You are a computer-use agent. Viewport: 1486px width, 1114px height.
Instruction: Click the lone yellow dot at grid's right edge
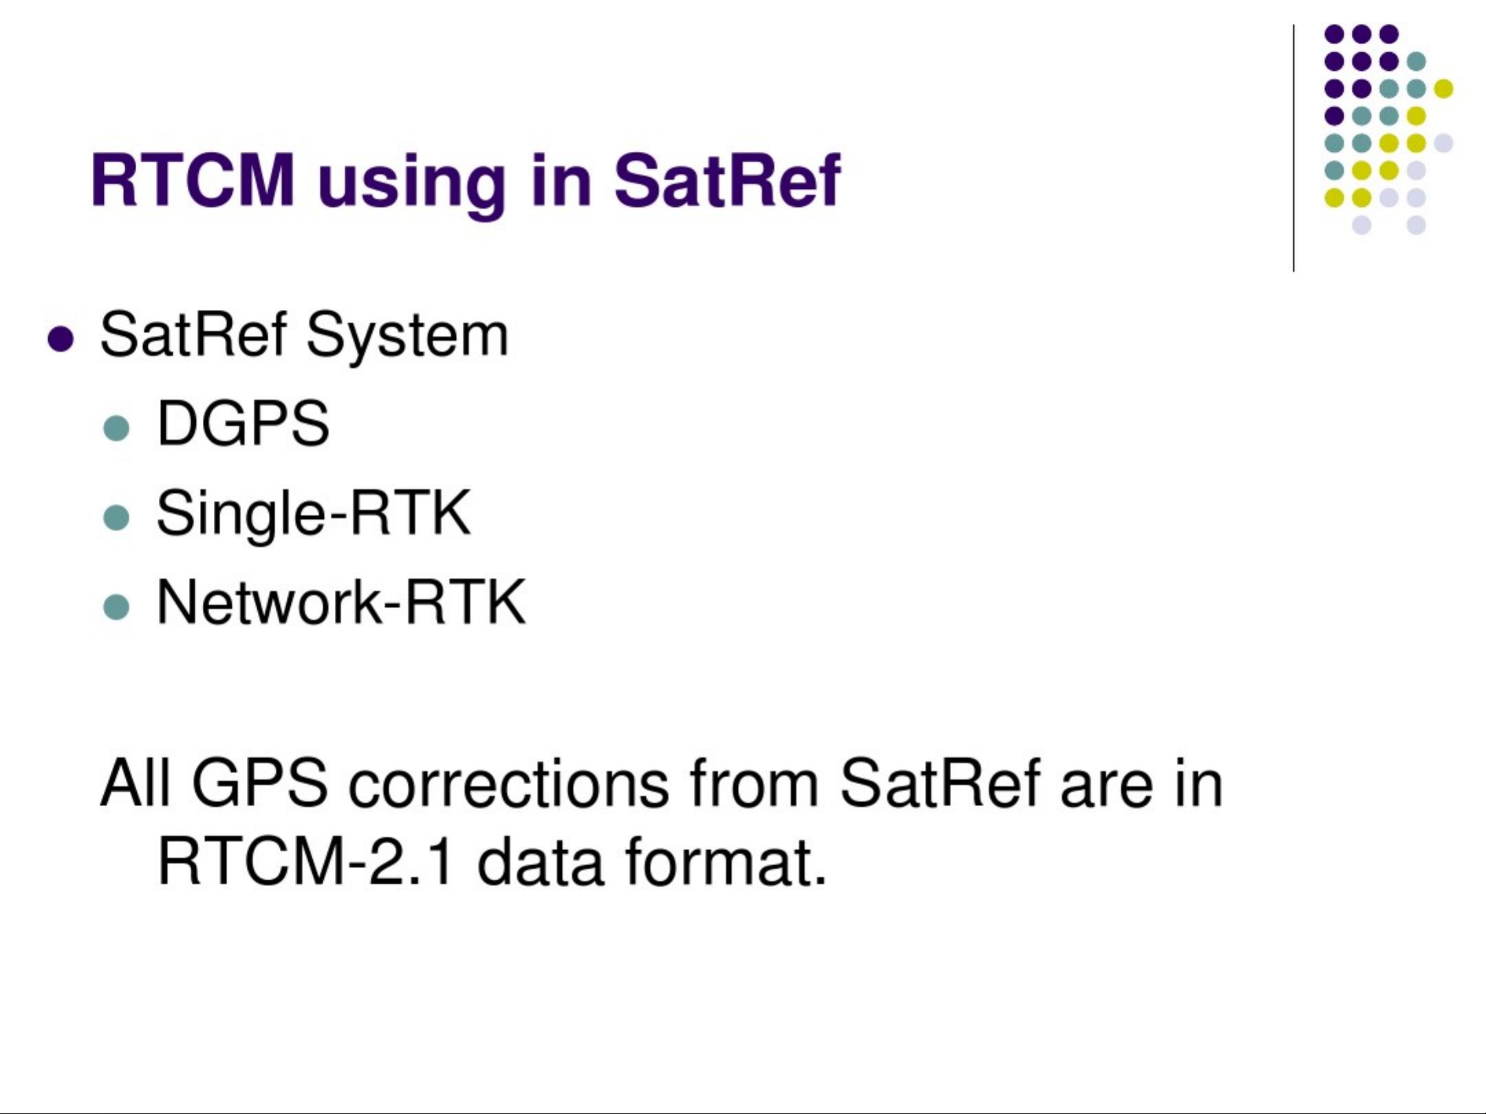[x=1443, y=88]
